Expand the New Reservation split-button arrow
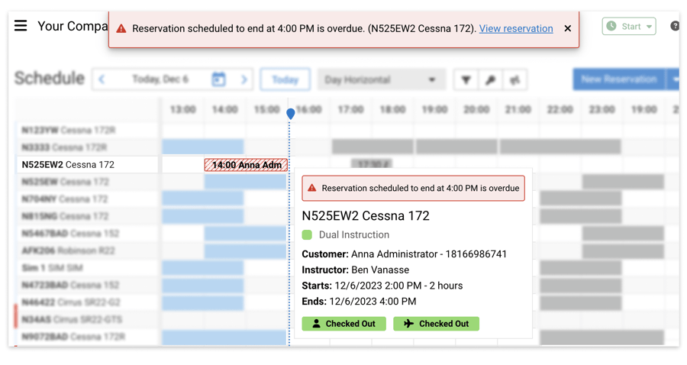 click(x=674, y=79)
